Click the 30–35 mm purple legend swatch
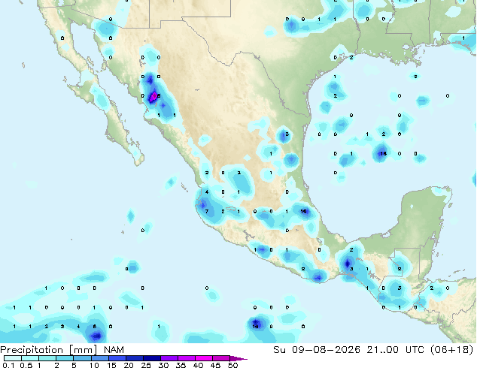 coord(169,358)
